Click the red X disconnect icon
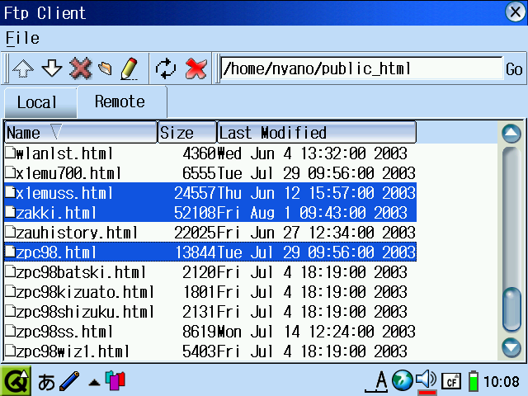The width and height of the screenshot is (528, 396). [x=196, y=68]
